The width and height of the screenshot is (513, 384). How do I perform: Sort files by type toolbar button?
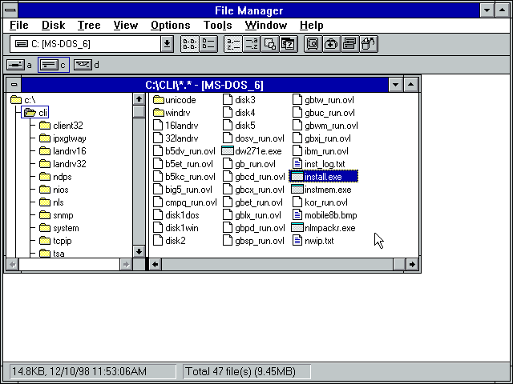pyautogui.click(x=252, y=44)
